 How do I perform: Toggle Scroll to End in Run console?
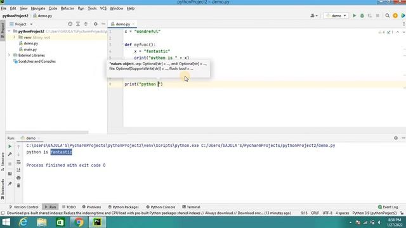(18, 170)
